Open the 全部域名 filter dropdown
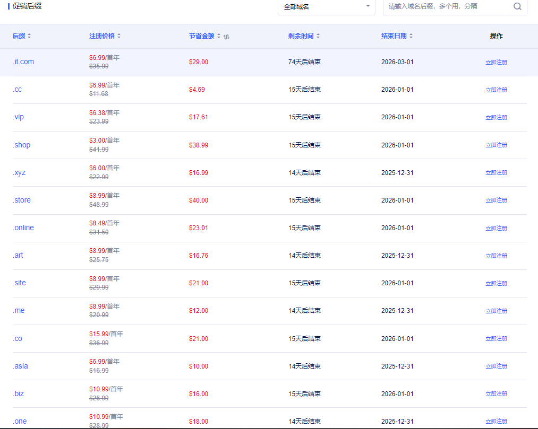The width and height of the screenshot is (538, 429). tap(326, 6)
